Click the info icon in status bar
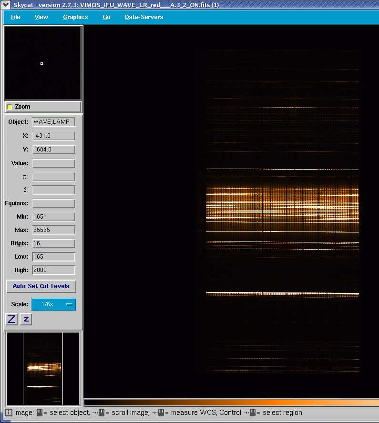 coord(9,413)
